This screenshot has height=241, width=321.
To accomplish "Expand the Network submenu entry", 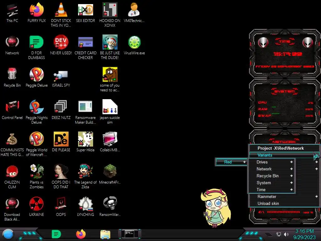I will click(x=271, y=169).
